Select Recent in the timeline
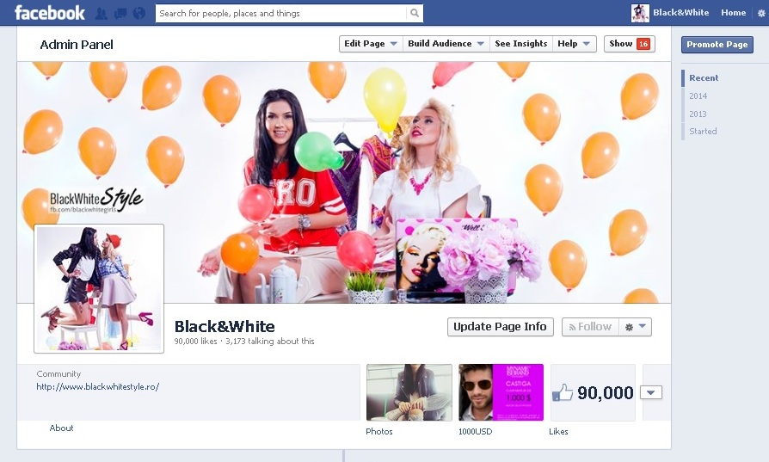769x462 pixels. (704, 78)
